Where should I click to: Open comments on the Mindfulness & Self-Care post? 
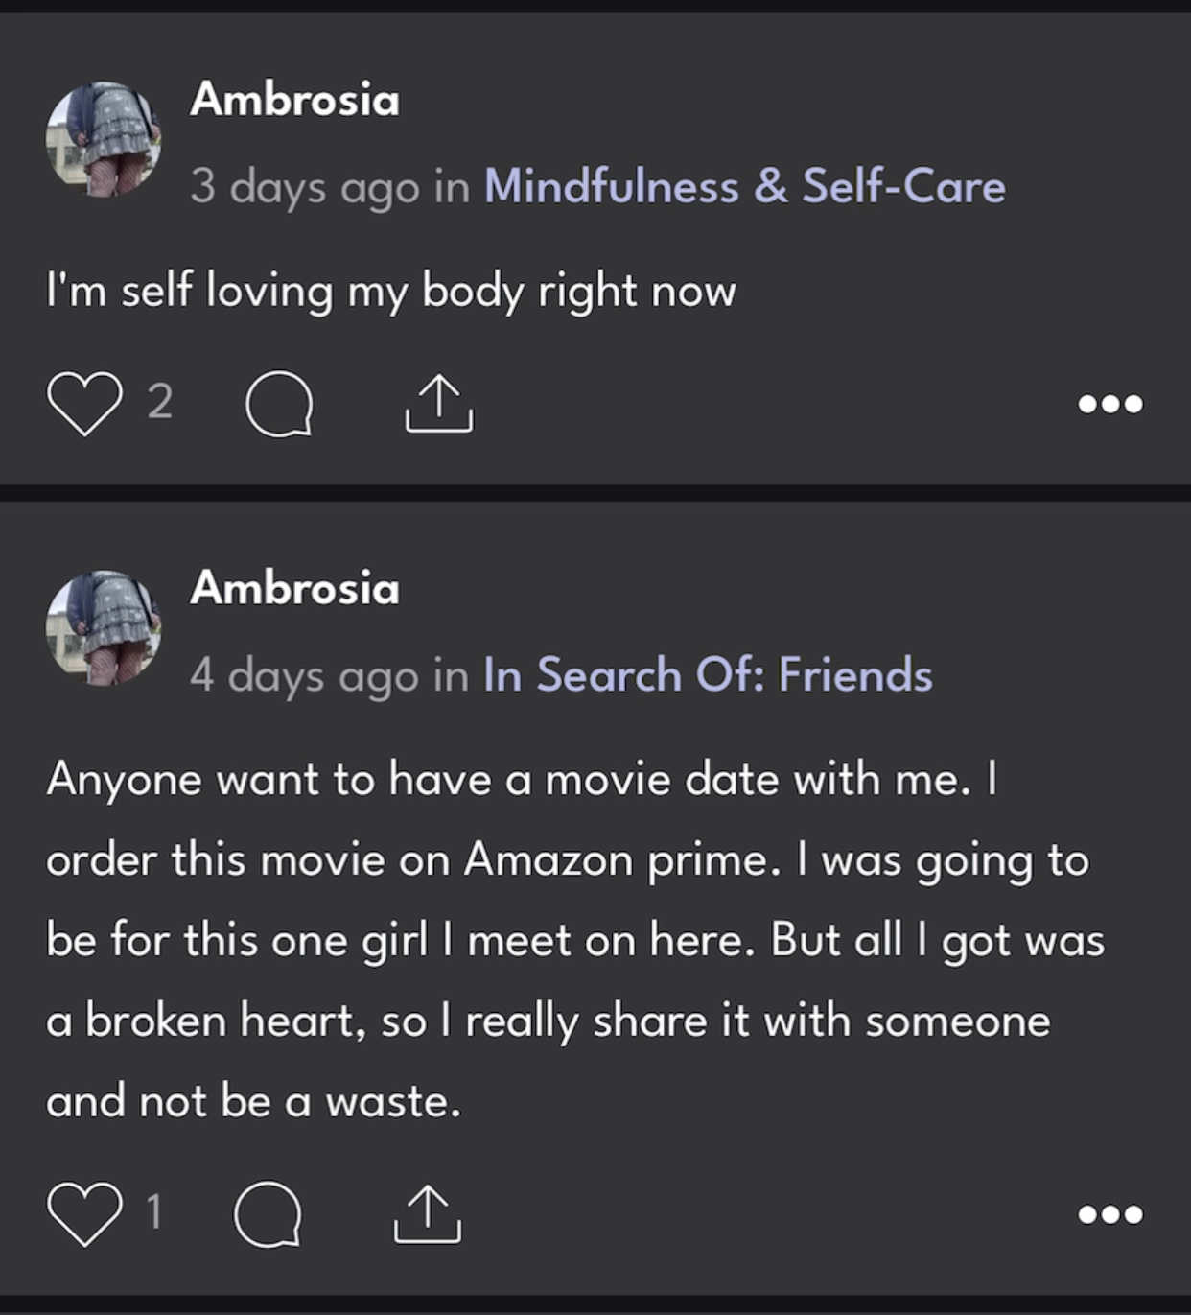[x=279, y=404]
